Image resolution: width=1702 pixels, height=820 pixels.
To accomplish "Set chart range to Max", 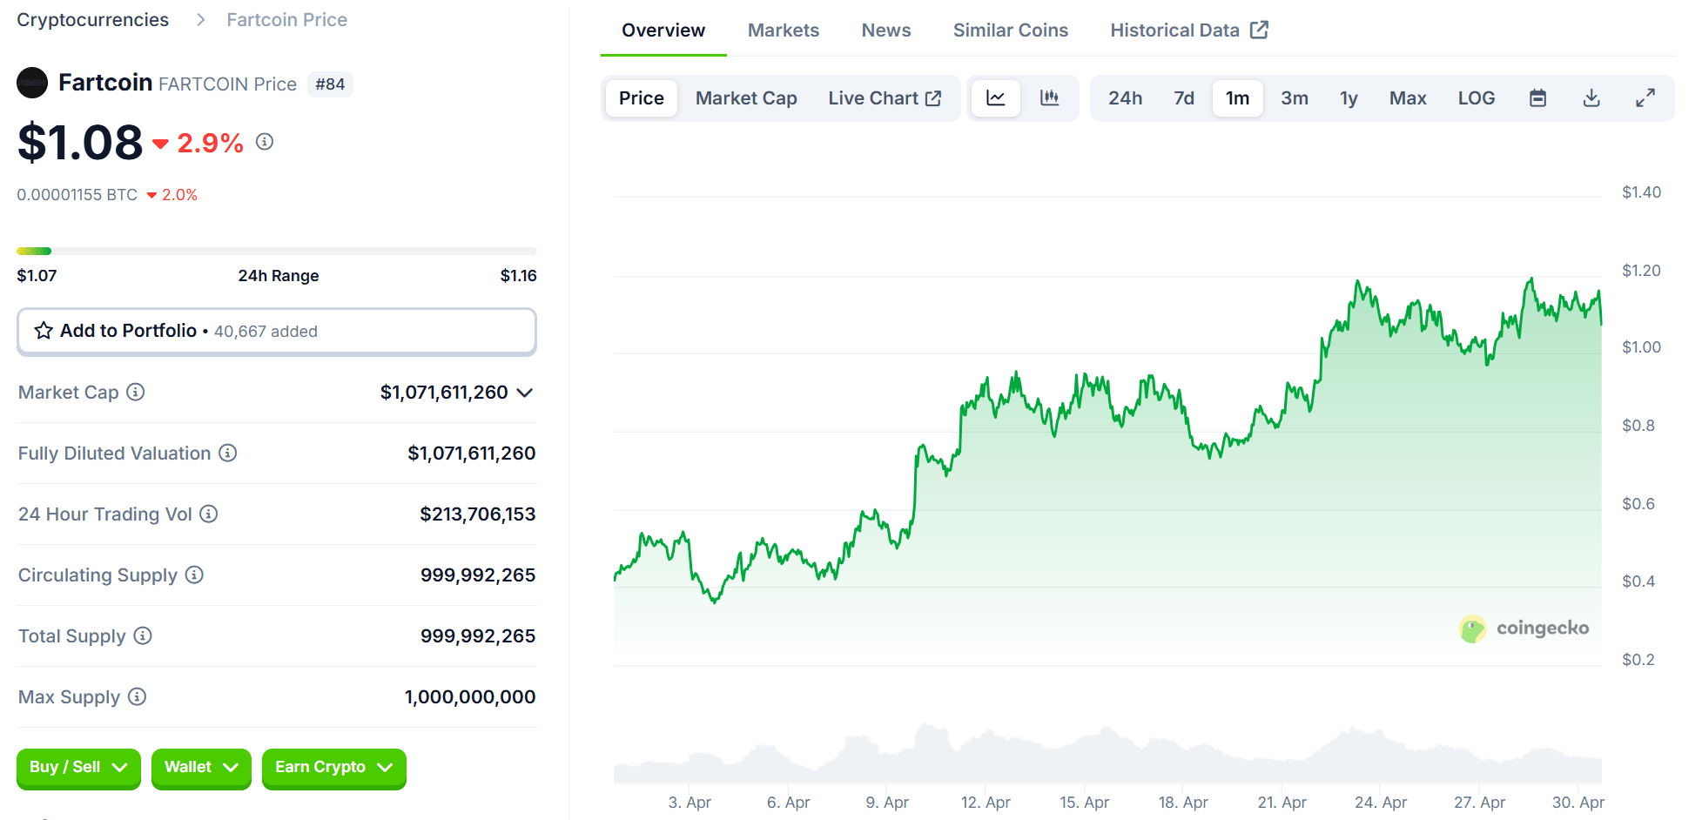I will pos(1408,97).
